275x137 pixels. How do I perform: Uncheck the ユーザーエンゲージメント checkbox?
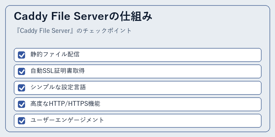click(22, 121)
